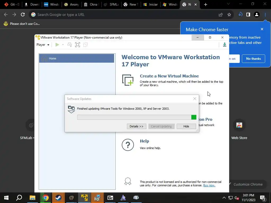Switch to the Okna Chrome tab
271x203 pixels.
point(91,4)
